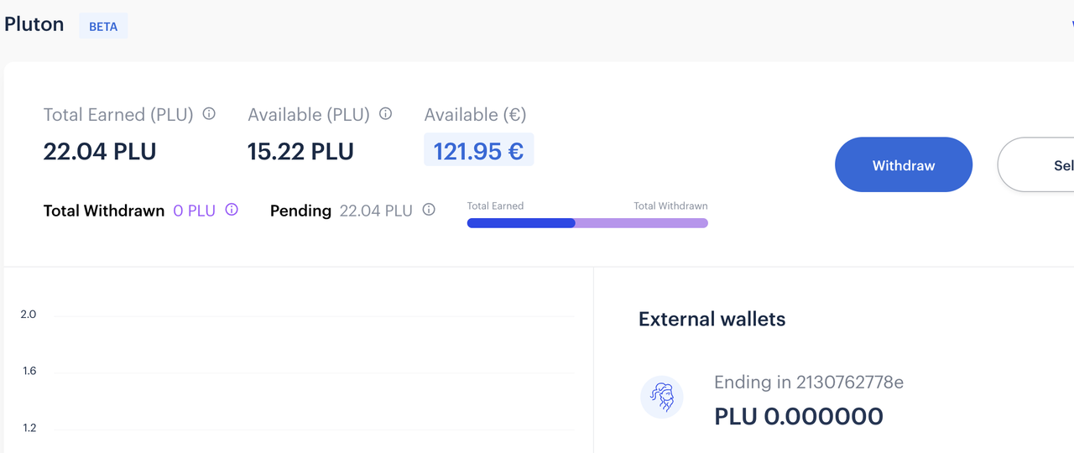
Task: Click the 15.22 PLU available amount
Action: coord(300,152)
